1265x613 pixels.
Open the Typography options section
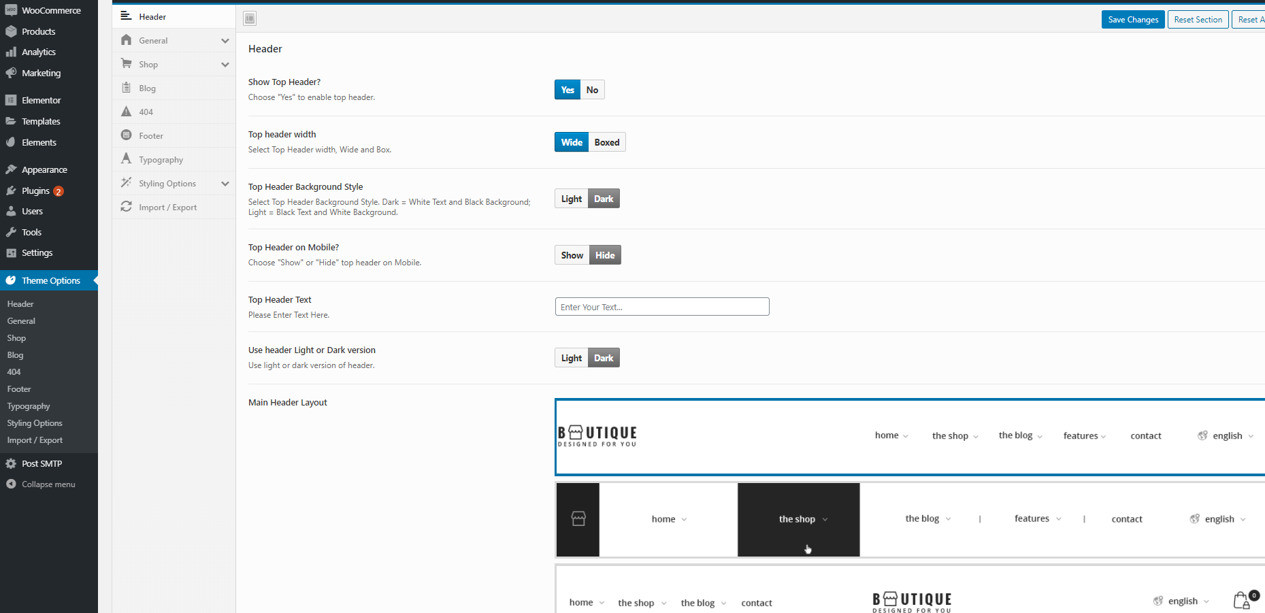[x=174, y=159]
